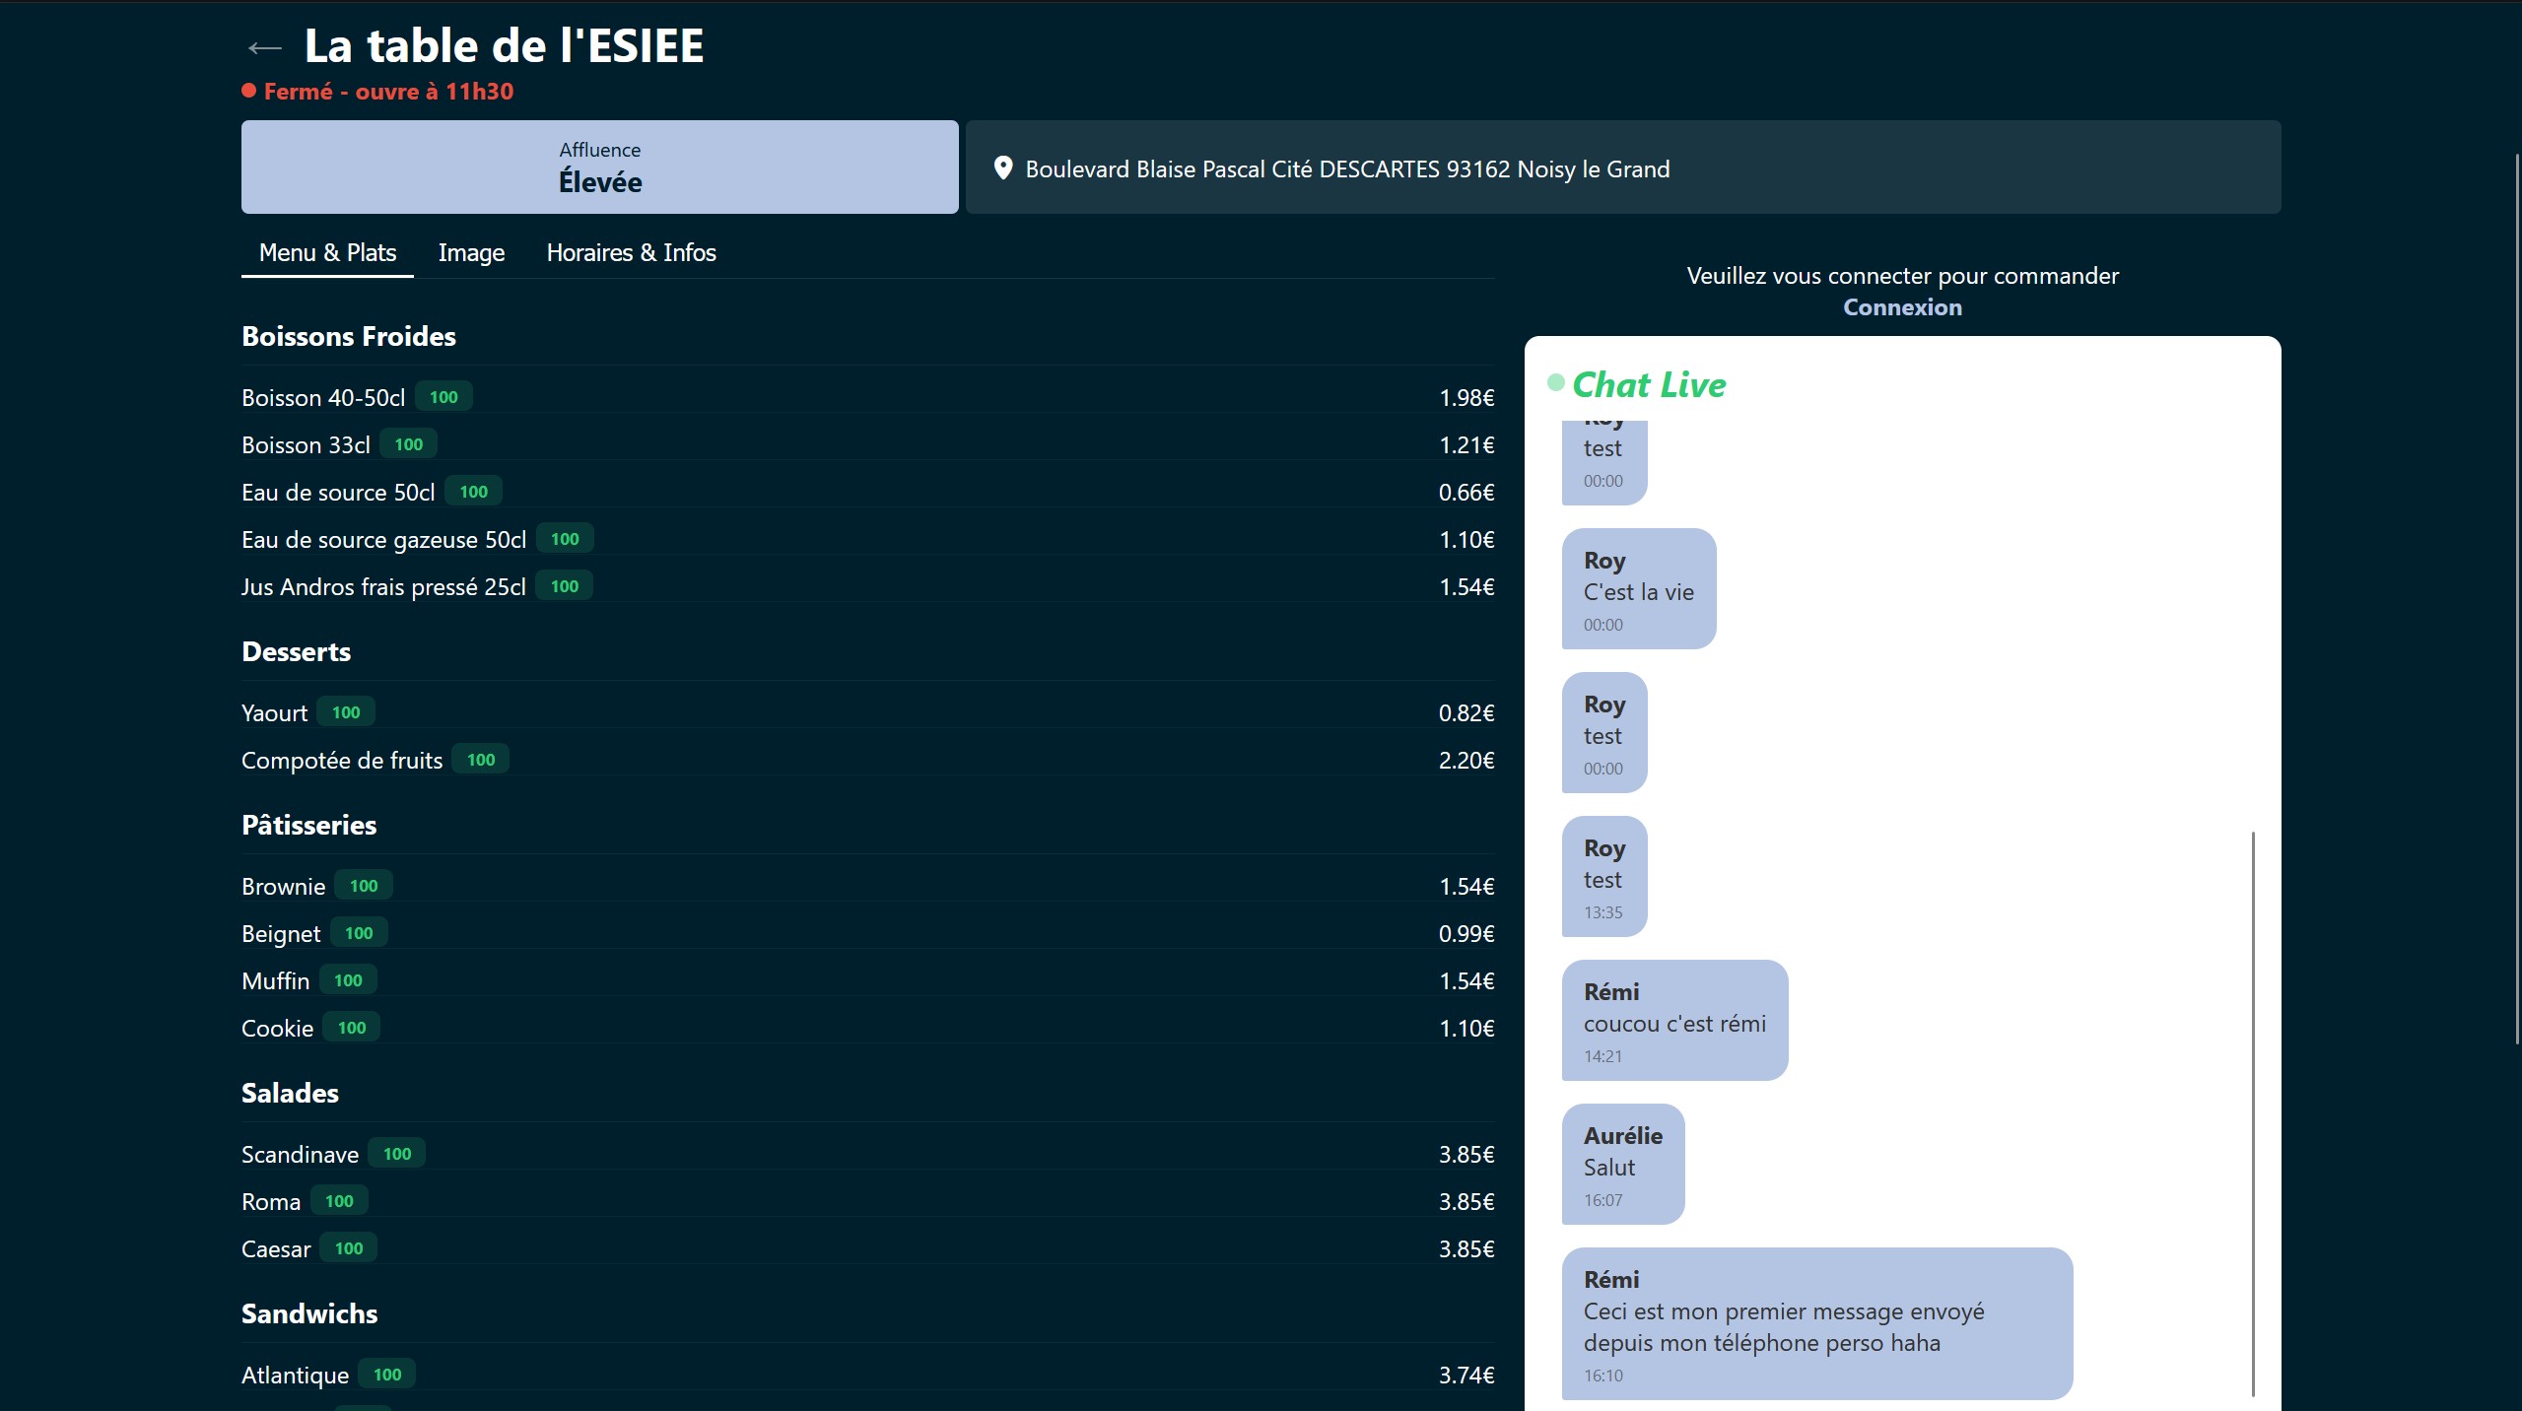The height and width of the screenshot is (1411, 2522).
Task: Click the Sandwichs section heading
Action: click(309, 1313)
